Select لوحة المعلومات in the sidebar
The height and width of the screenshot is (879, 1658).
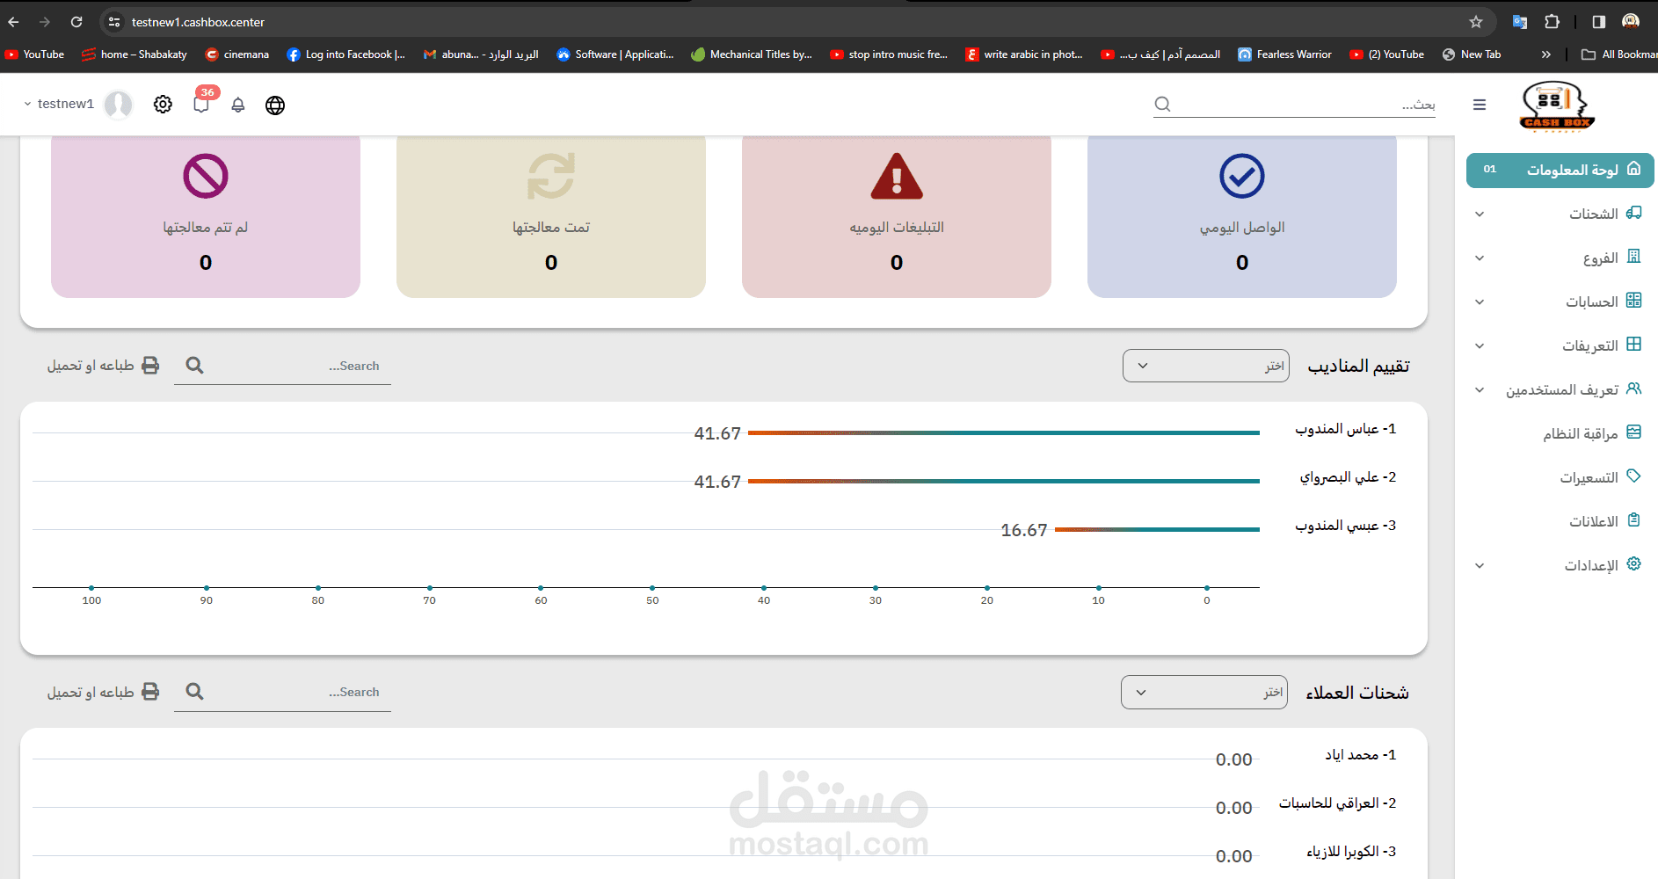pos(1560,170)
